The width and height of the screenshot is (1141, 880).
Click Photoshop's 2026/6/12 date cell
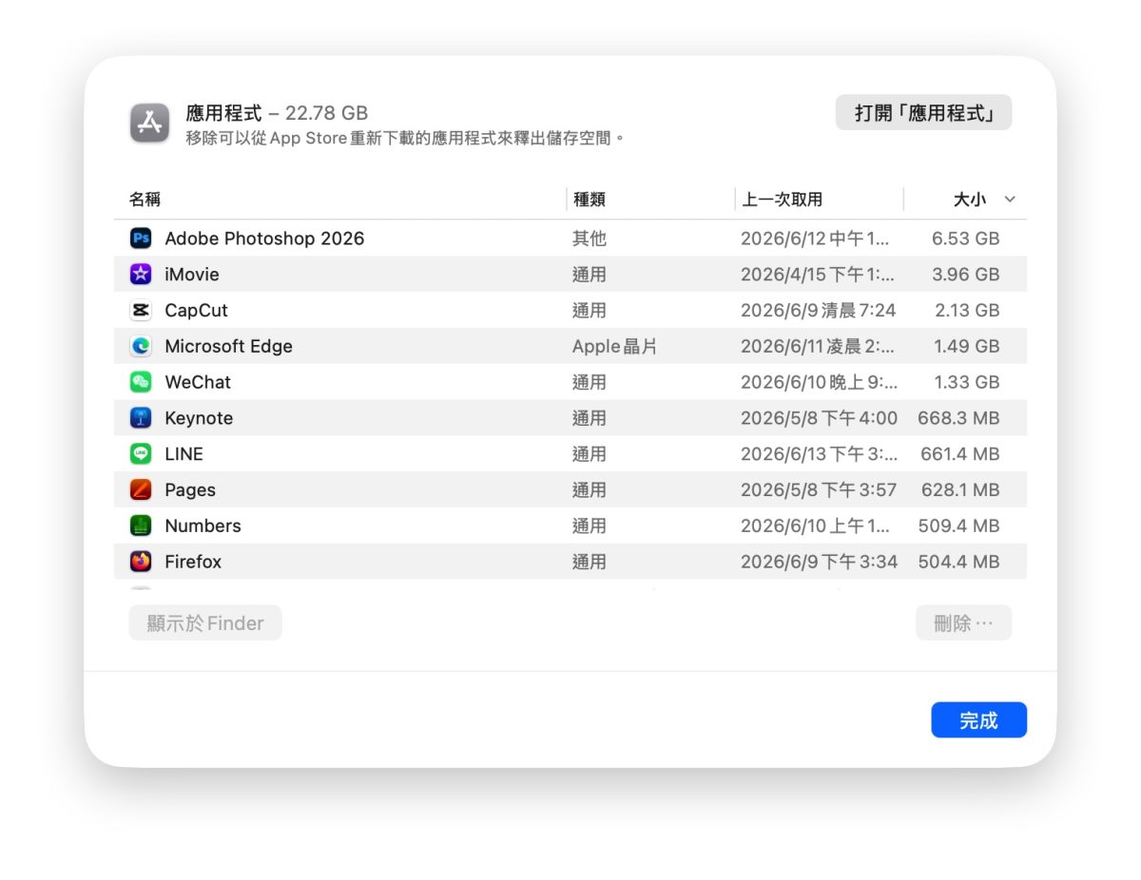[816, 239]
